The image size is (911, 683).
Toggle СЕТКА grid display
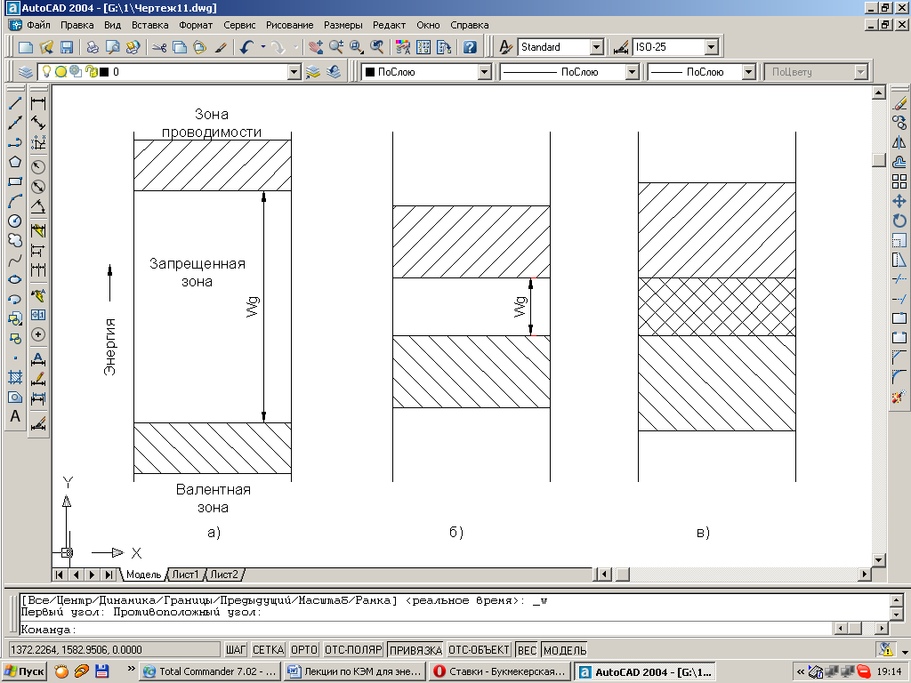coord(267,650)
